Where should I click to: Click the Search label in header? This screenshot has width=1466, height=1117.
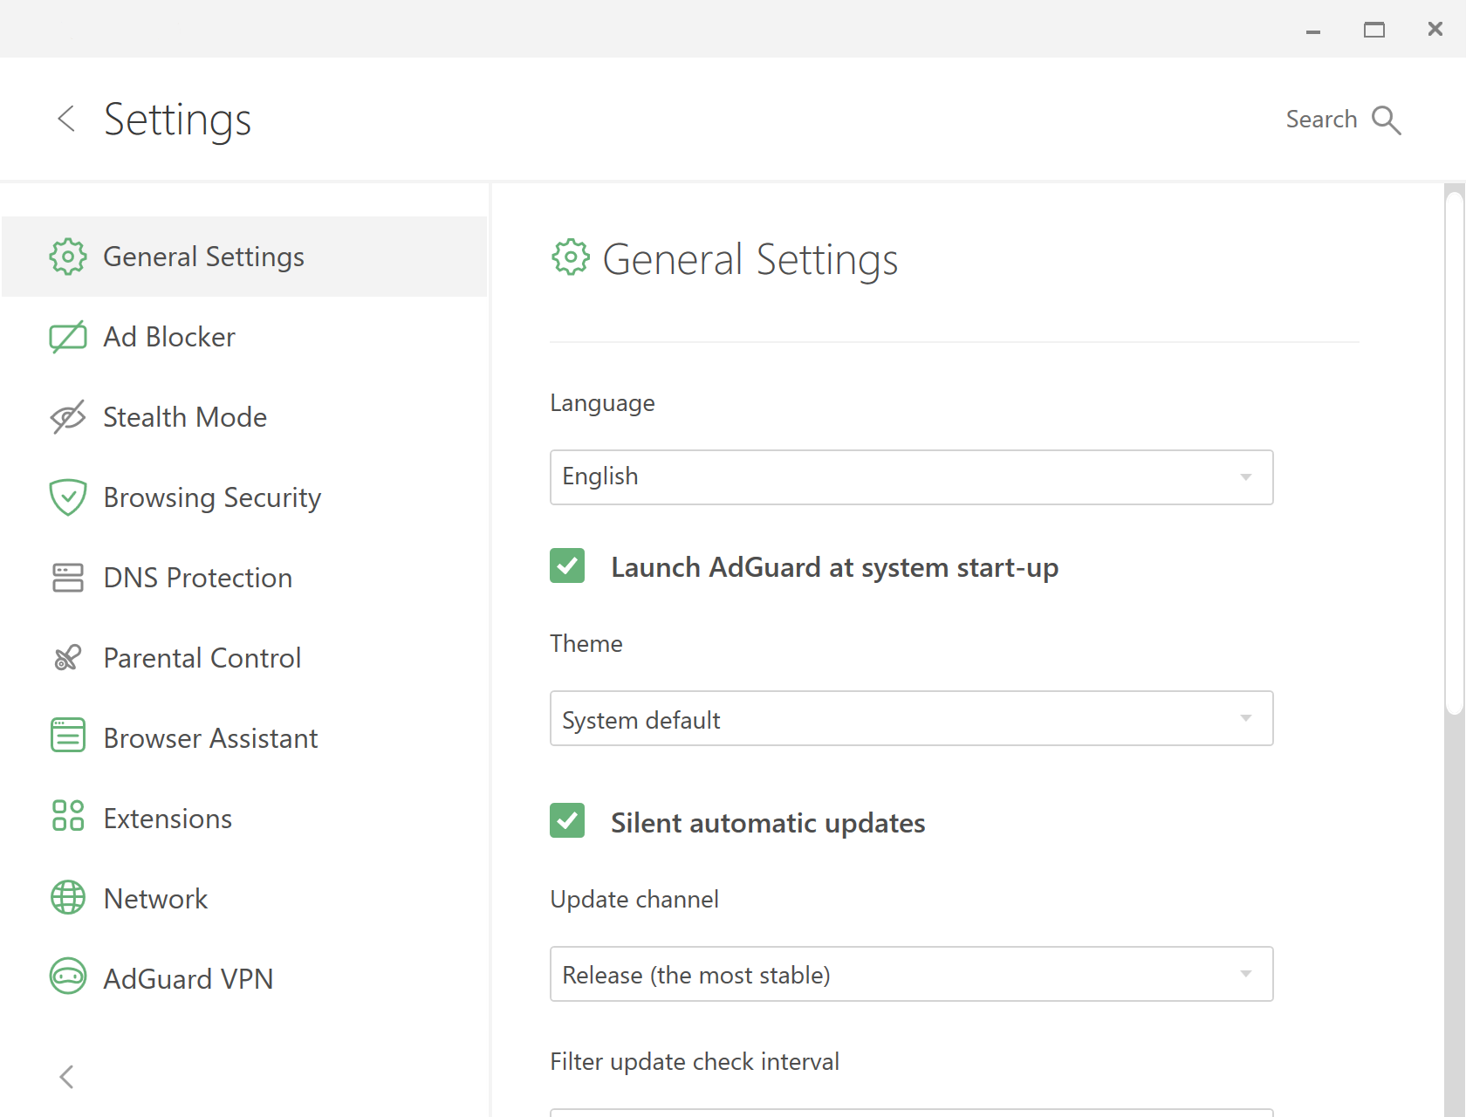1321,120
